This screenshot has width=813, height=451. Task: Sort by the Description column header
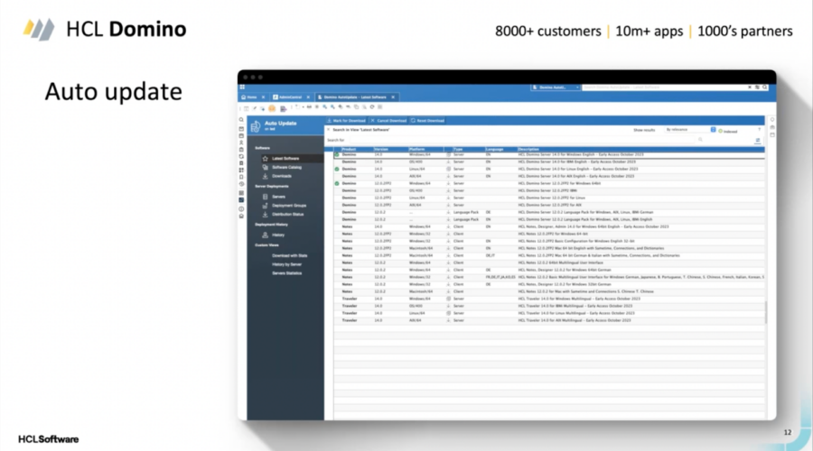[528, 149]
